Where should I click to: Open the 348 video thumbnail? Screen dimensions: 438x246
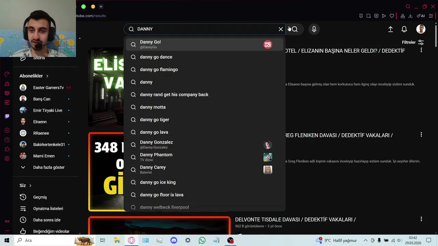tap(106, 172)
